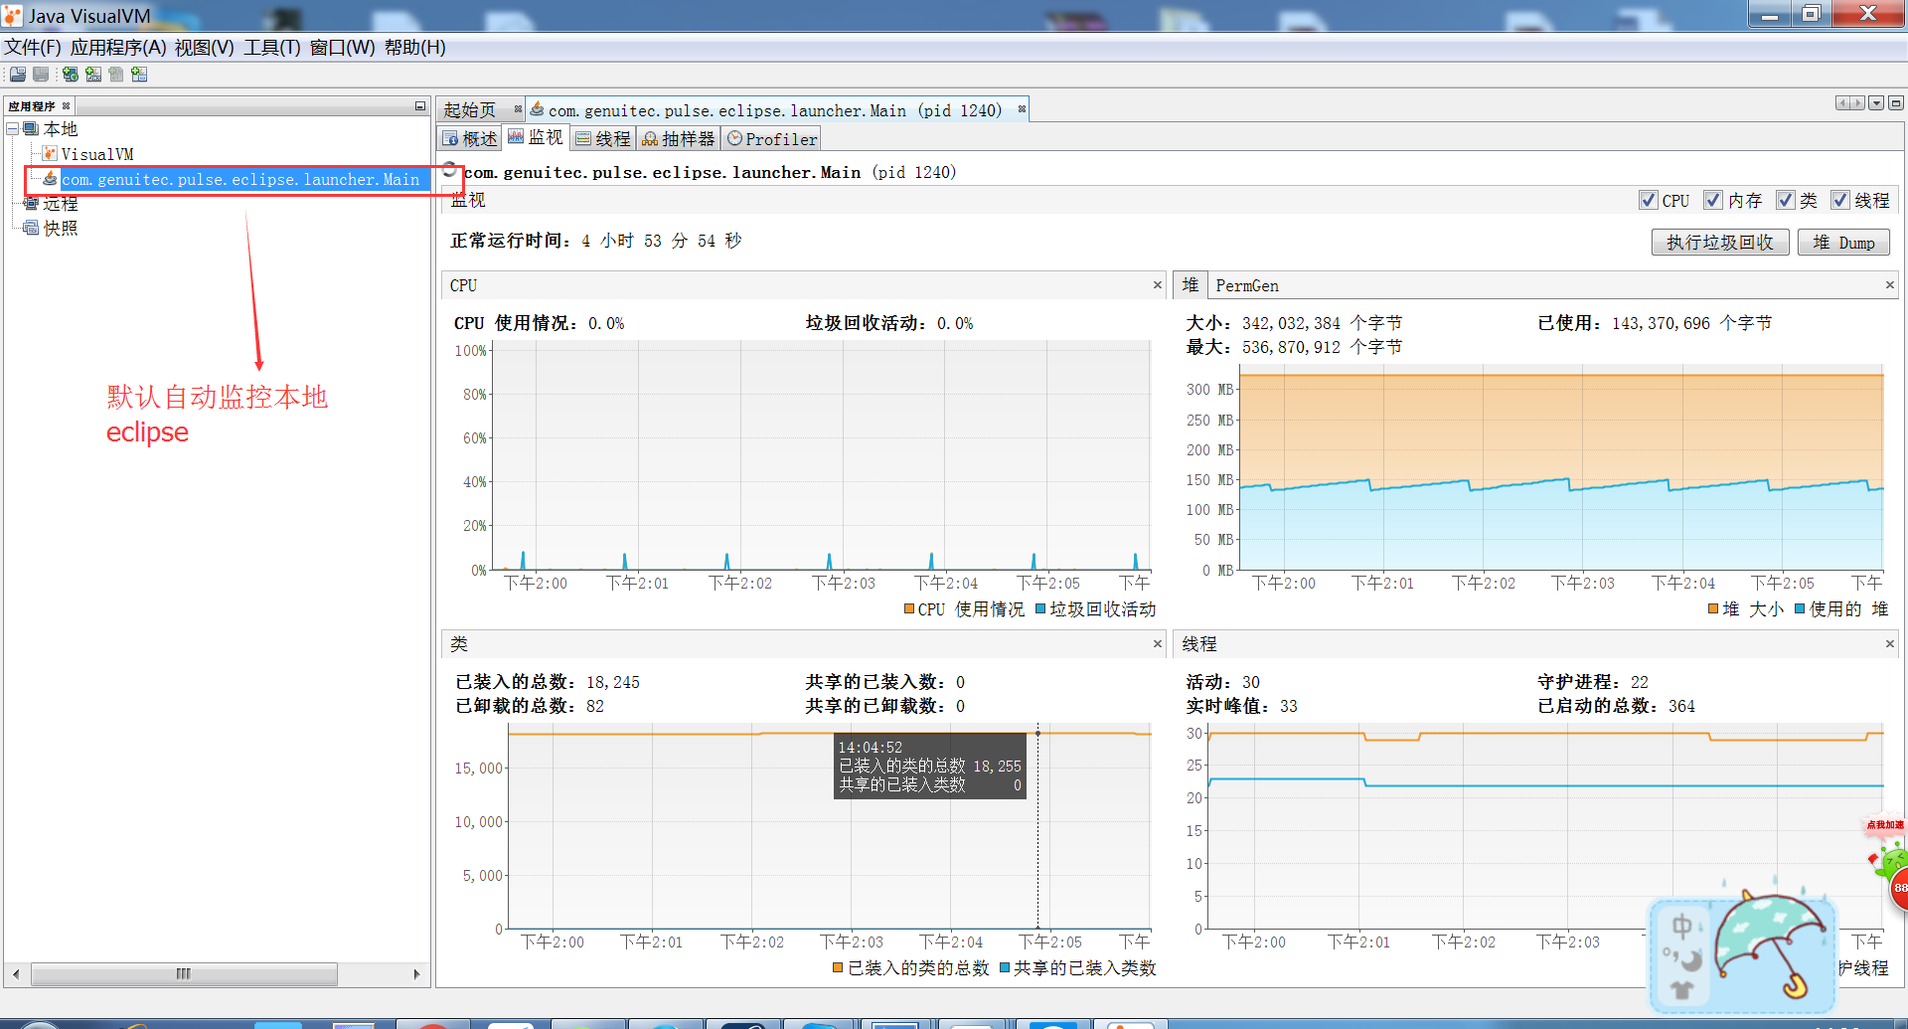Open the 帮助(H) menu
This screenshot has width=1908, height=1029.
click(x=415, y=48)
